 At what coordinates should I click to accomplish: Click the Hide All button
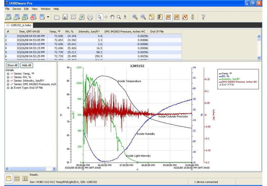coord(26,66)
